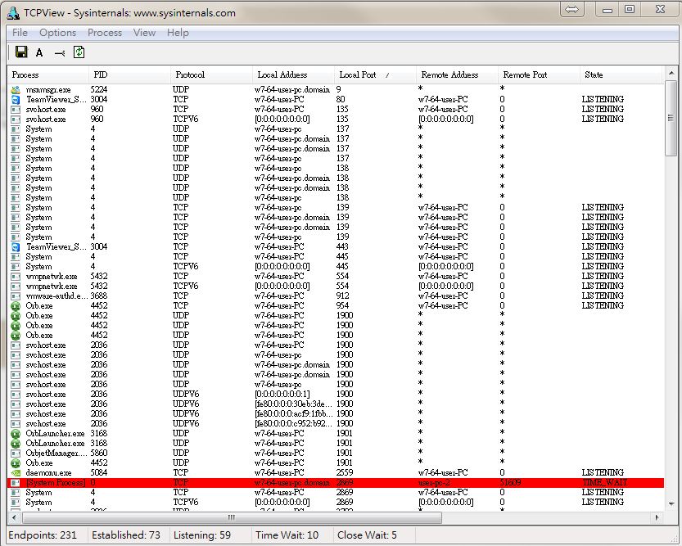Click the wmpnetwk.exe TCP row name
The image size is (682, 546).
point(52,277)
